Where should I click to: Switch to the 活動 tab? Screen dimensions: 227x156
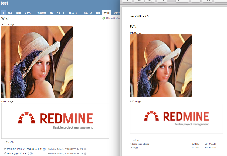pyautogui.click(x=19, y=13)
